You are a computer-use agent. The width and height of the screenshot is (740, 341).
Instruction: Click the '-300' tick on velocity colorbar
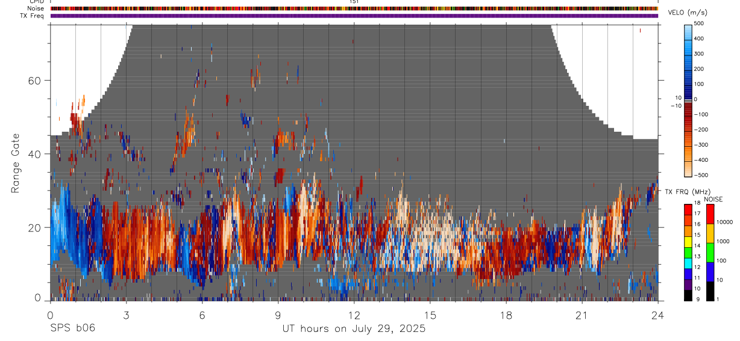point(702,145)
